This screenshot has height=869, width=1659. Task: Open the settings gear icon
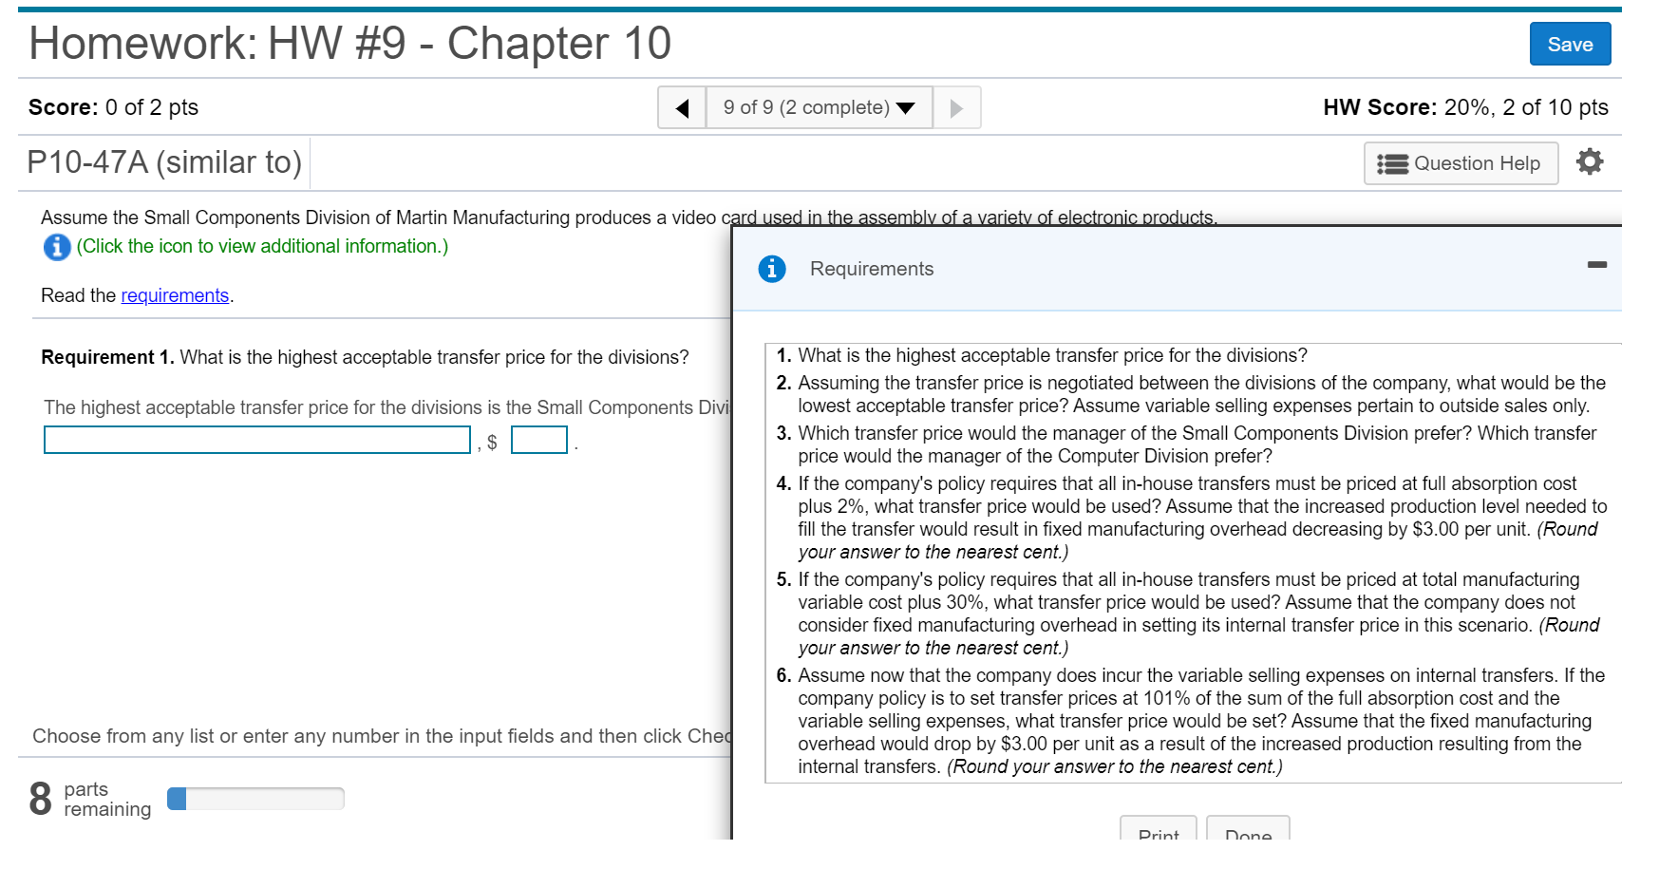[x=1590, y=162]
